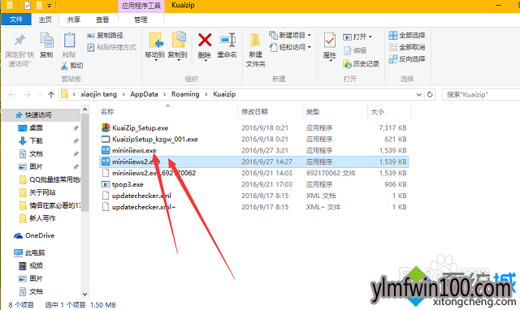The image size is (520, 310).
Task: Click 复制路径 (Copy path)
Action: [105, 35]
